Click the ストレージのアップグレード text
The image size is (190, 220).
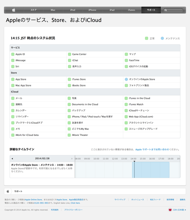pyautogui.click(x=143, y=129)
